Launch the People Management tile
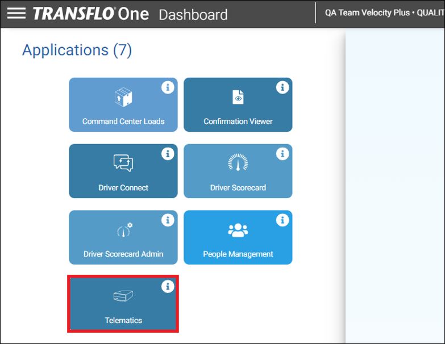 [x=238, y=237]
